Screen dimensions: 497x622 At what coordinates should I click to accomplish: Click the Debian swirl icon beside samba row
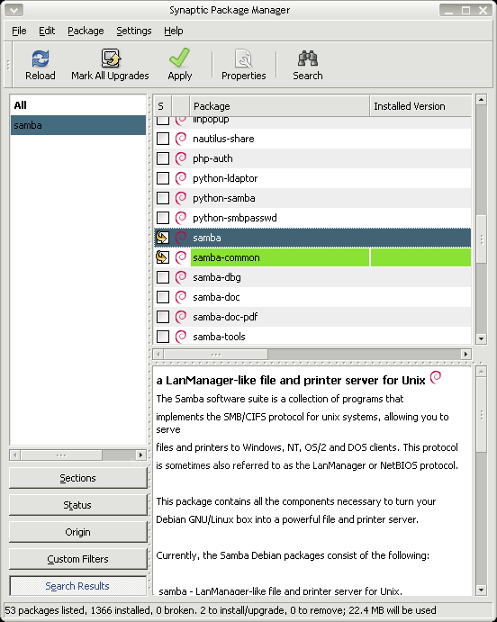tap(181, 238)
